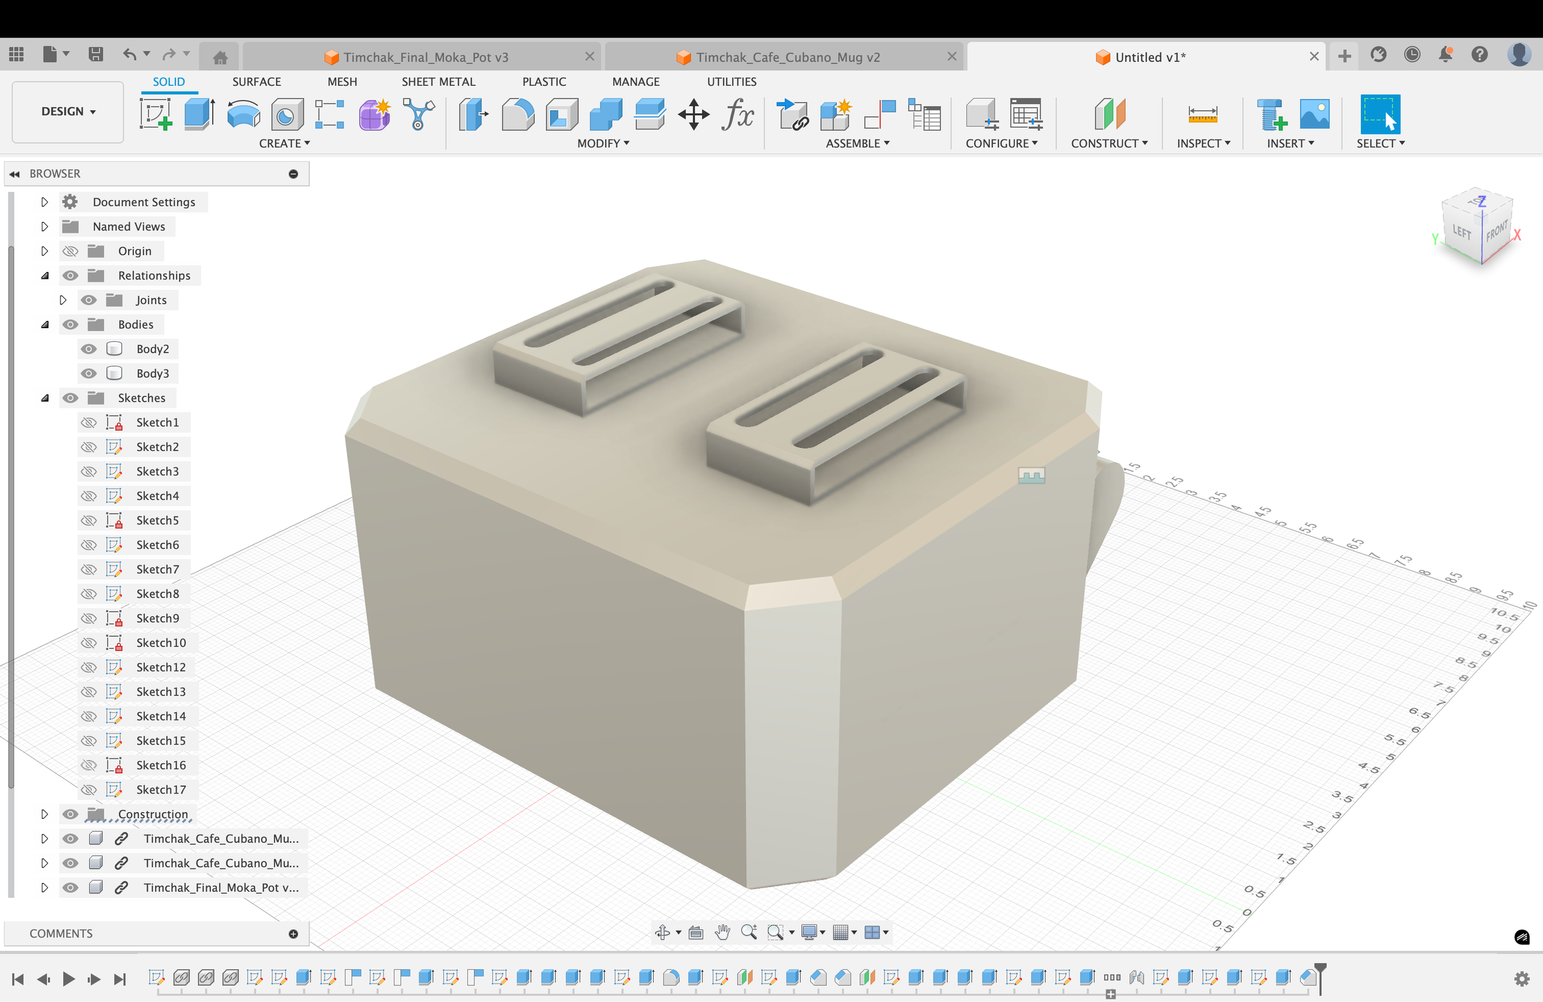Open the DESIGN workspace dropdown

[68, 112]
